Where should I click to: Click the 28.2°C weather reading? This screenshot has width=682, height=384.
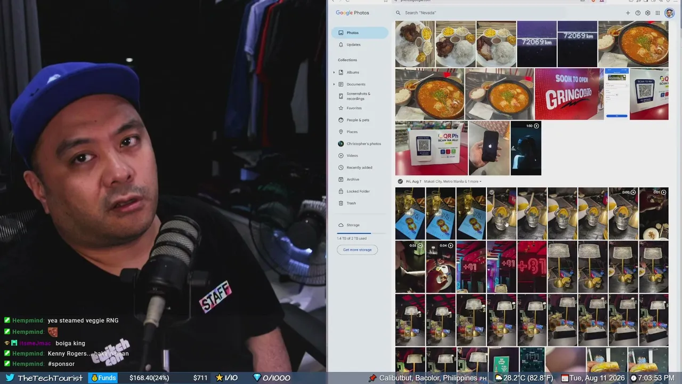click(529, 378)
